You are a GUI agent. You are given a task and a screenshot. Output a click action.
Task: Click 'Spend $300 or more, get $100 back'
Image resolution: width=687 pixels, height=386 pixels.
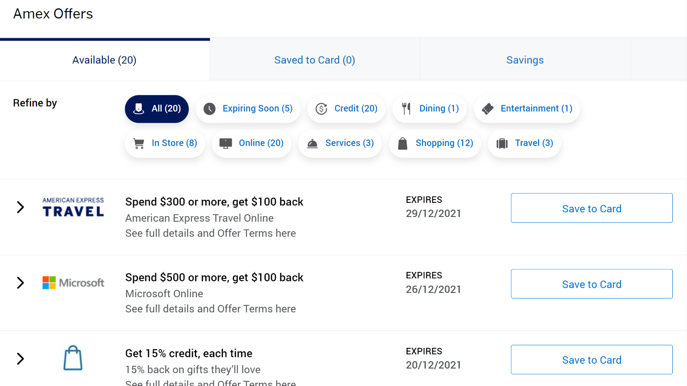pyautogui.click(x=214, y=202)
